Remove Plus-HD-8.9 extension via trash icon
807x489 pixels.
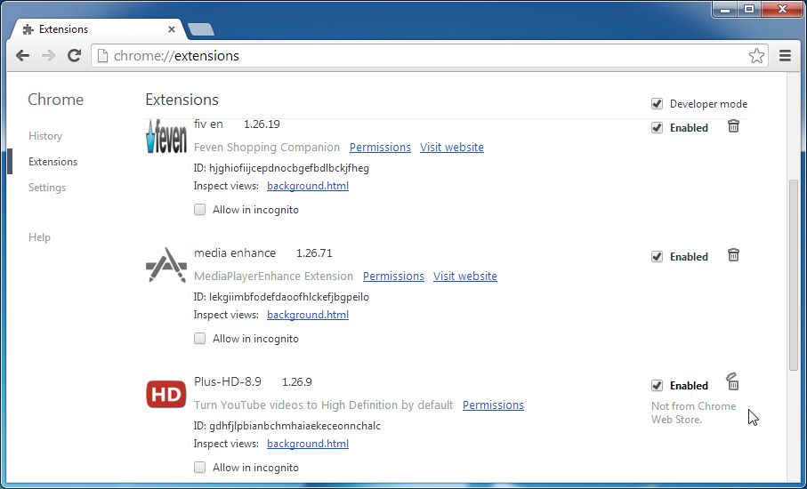pos(733,381)
